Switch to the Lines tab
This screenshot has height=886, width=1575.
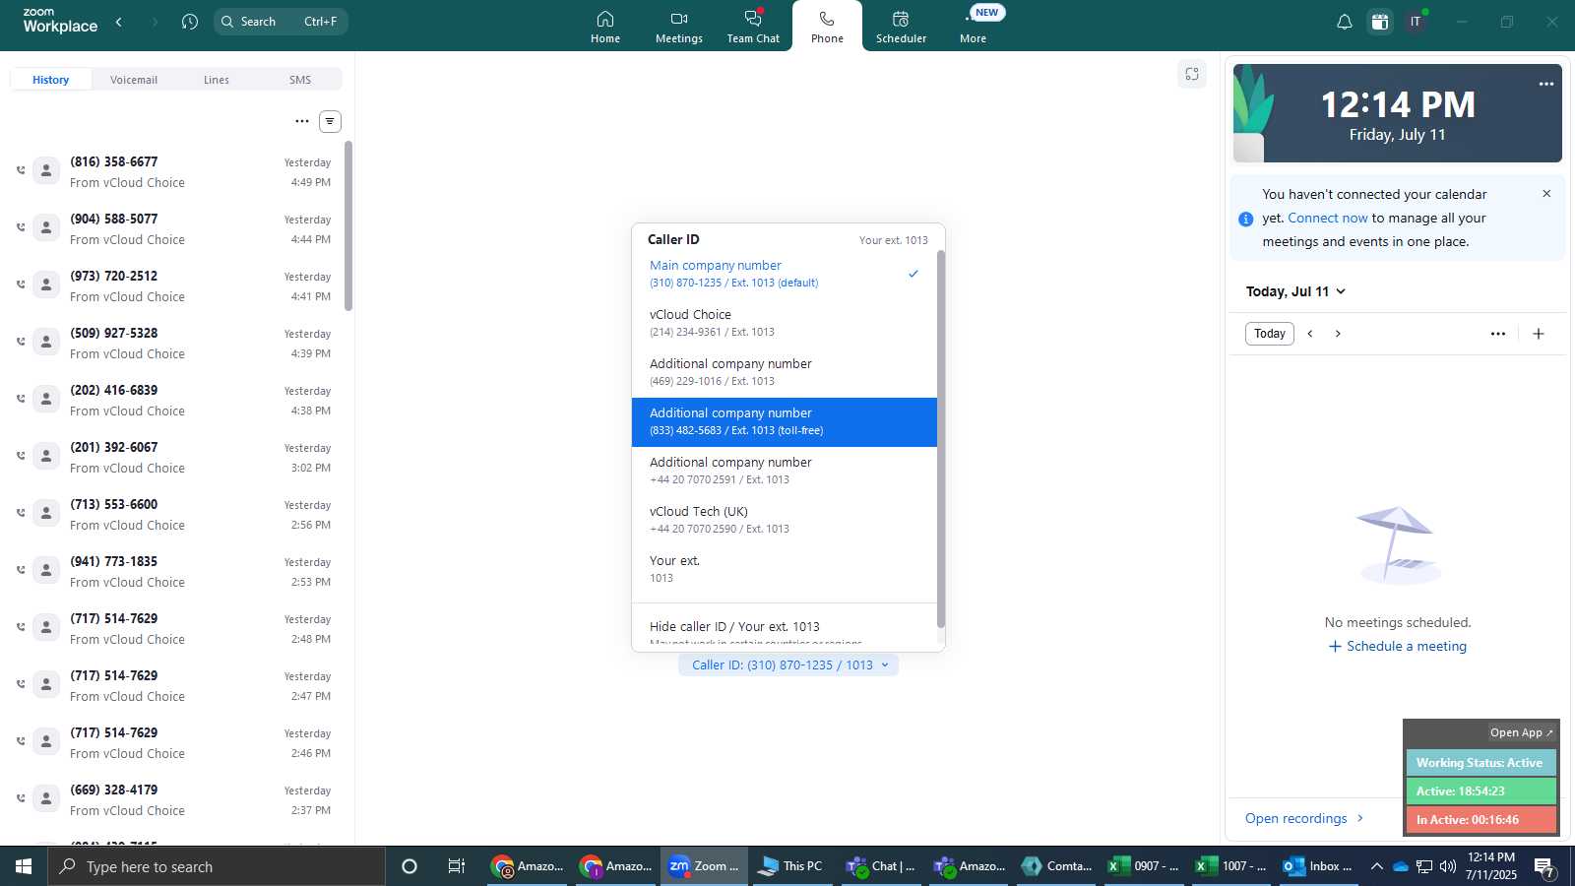[217, 80]
